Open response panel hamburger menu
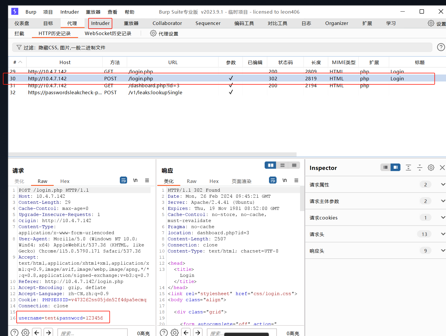 [296, 180]
